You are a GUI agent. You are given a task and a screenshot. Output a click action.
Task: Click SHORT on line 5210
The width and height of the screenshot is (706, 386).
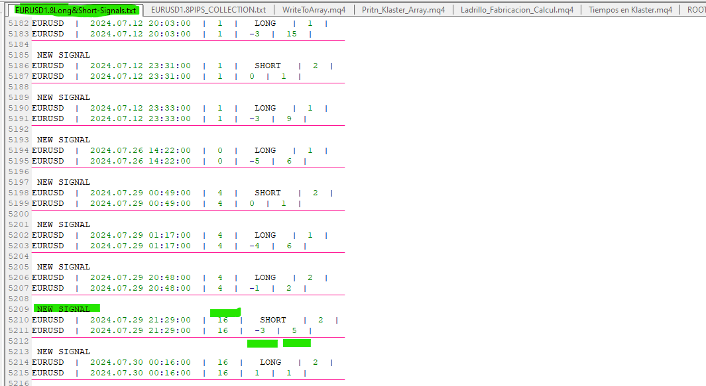click(273, 320)
